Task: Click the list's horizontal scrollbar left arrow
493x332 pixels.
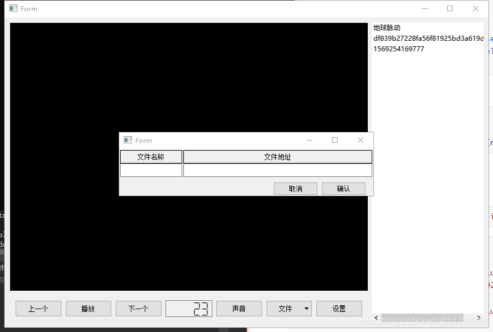Action: 376,317
